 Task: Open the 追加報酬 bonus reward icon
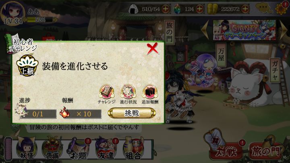click(150, 94)
